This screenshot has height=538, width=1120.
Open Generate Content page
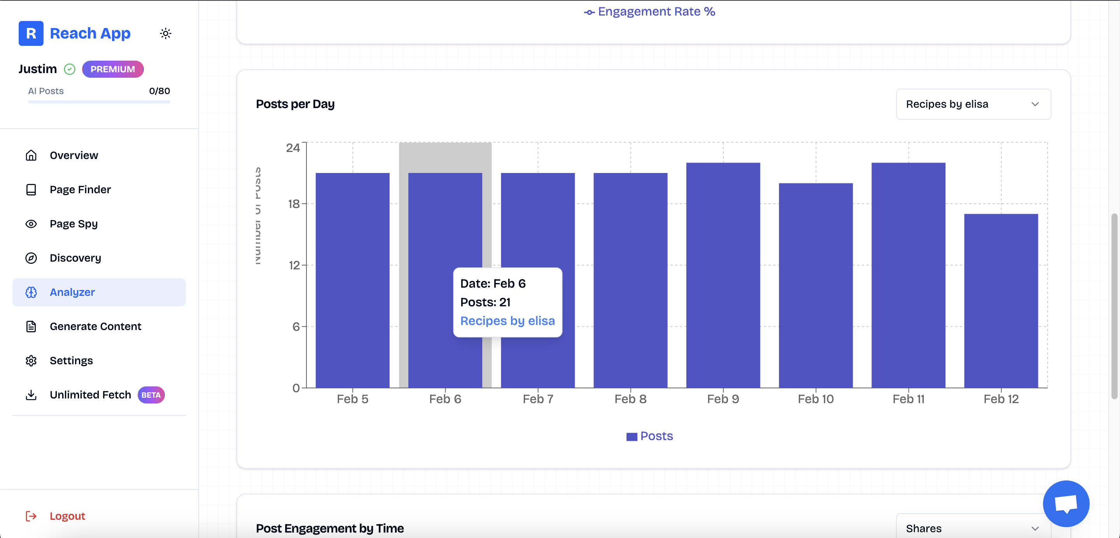(x=99, y=327)
